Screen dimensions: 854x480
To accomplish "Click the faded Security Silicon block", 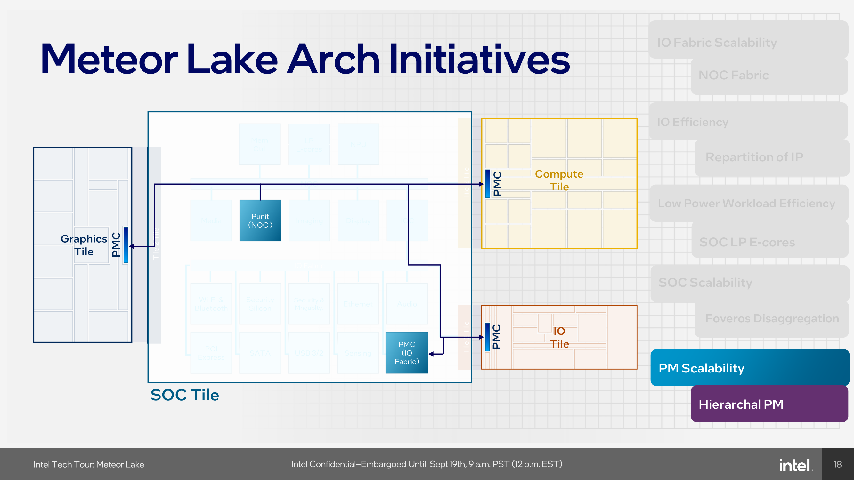I will (260, 304).
